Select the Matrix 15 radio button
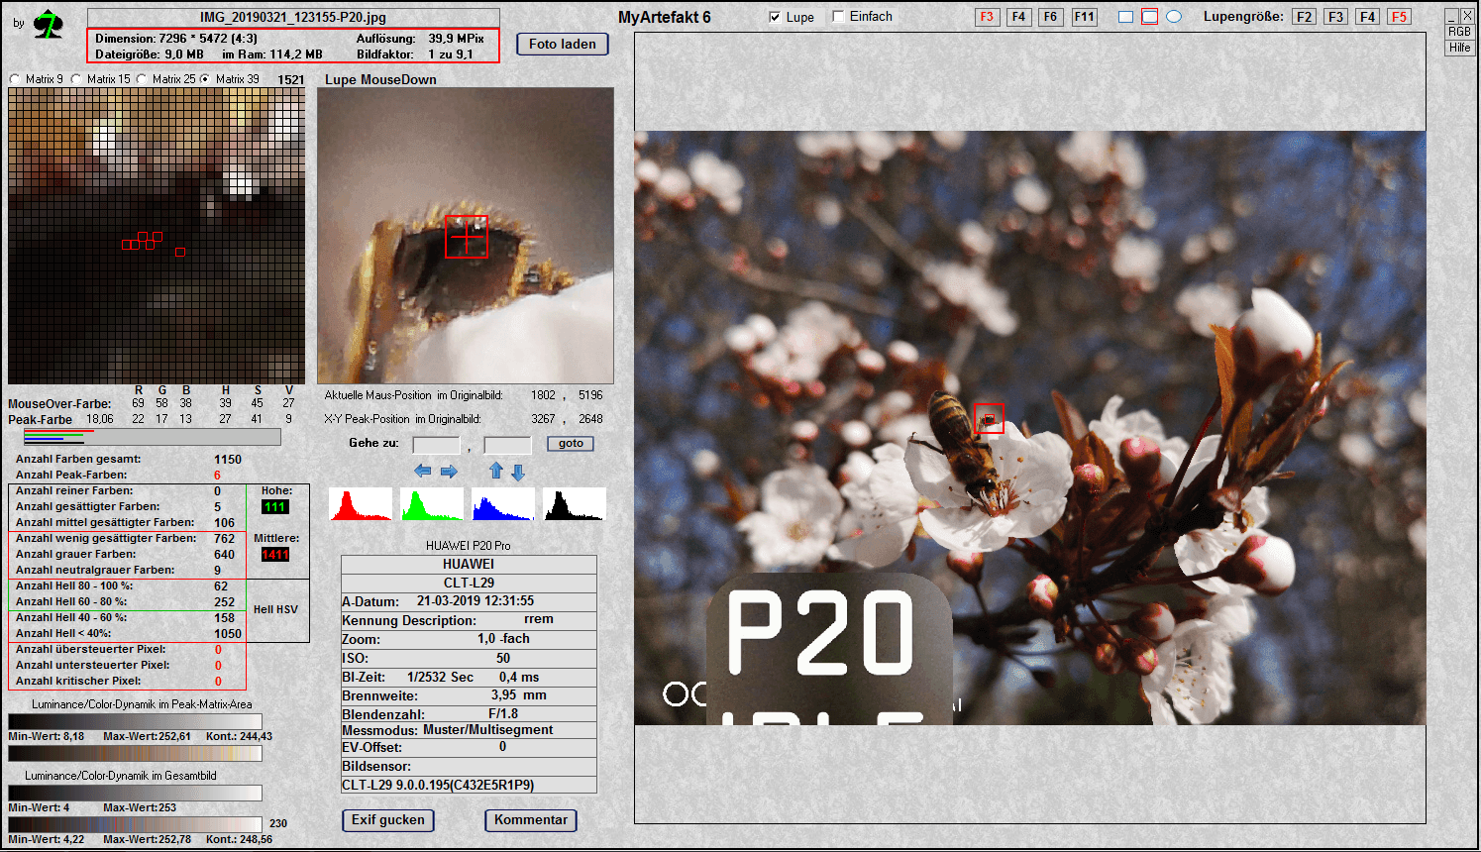The width and height of the screenshot is (1481, 852). [76, 79]
